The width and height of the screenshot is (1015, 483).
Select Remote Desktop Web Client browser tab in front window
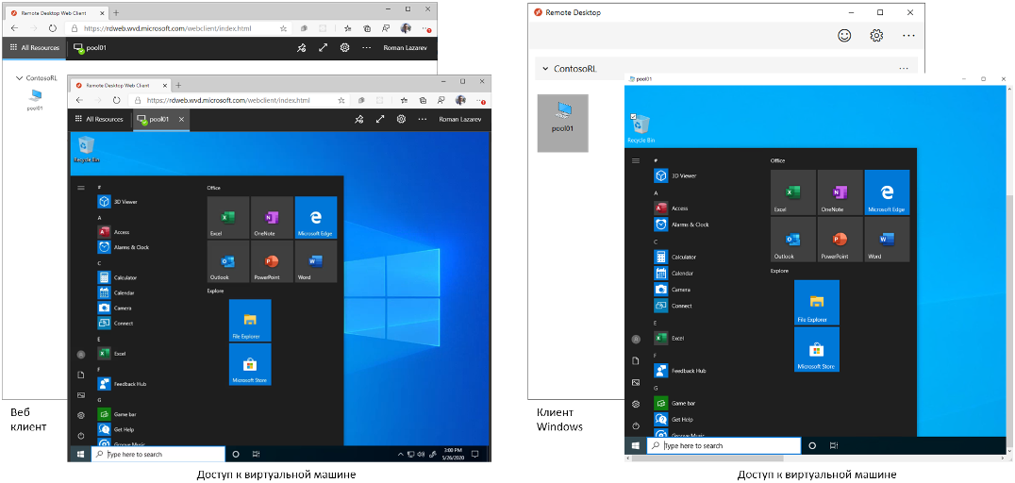(x=120, y=85)
